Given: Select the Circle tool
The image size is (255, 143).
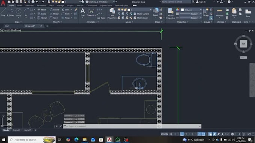Looking at the screenshot, I should 18,12.
